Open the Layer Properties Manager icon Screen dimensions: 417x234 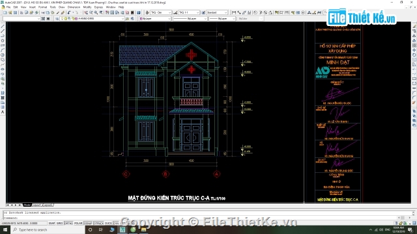click(x=57, y=19)
